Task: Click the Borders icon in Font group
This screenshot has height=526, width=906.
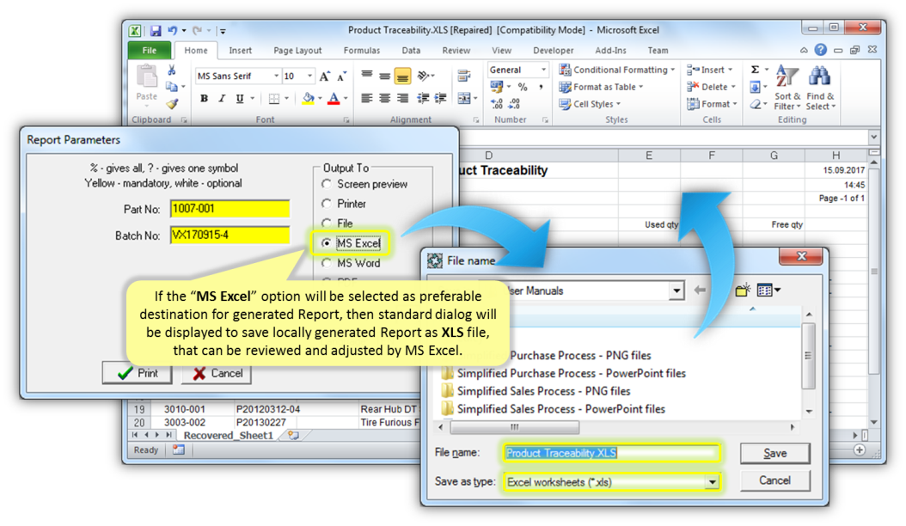Action: point(274,99)
